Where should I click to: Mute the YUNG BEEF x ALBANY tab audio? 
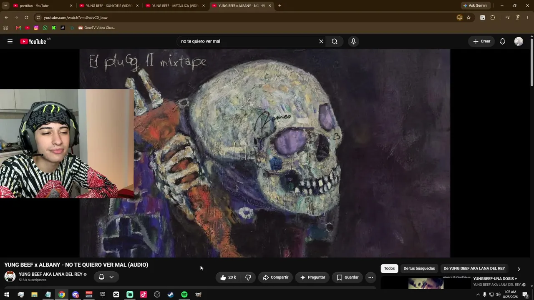(263, 6)
